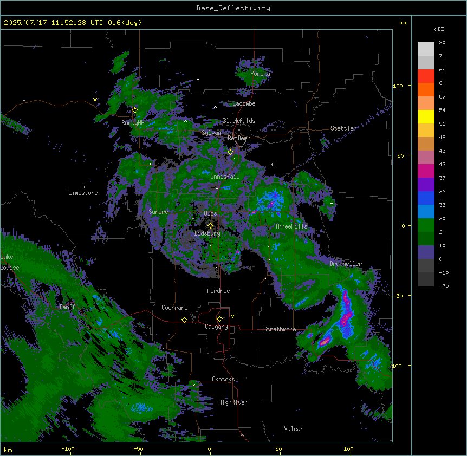
Task: Select the Banff label
Action: coord(67,307)
